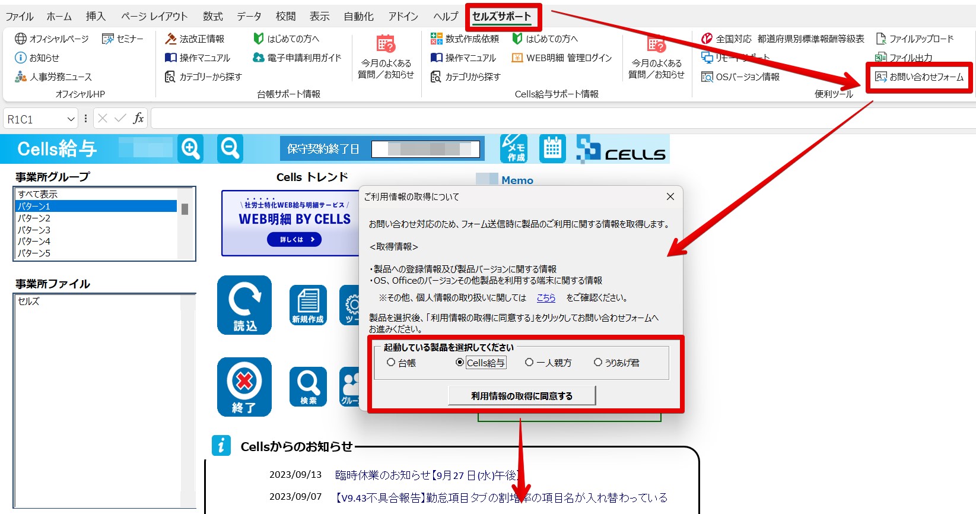
Task: Select うりあげ君 radio button
Action: point(617,363)
